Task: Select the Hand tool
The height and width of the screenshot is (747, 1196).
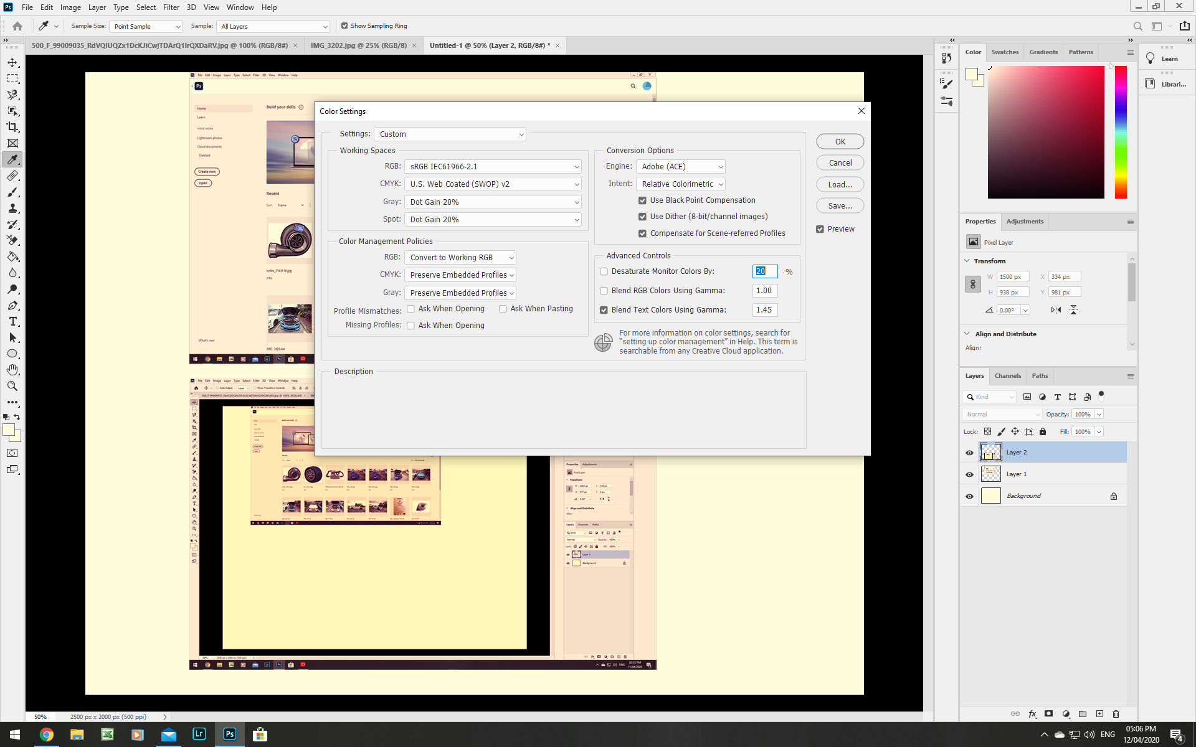Action: click(12, 370)
